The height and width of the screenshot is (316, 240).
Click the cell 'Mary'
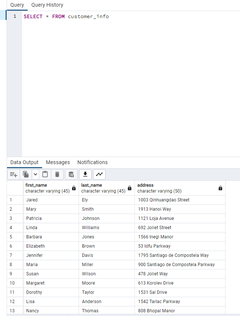pos(51,209)
